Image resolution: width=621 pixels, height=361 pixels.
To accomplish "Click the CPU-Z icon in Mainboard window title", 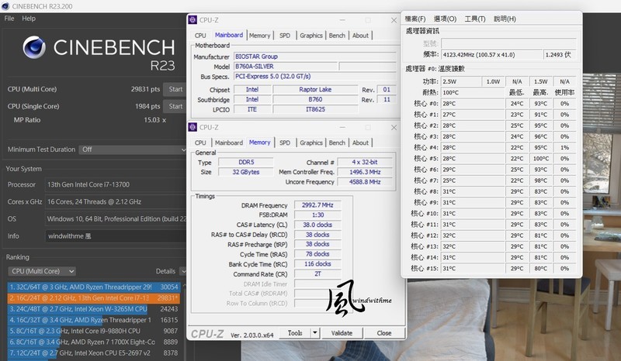I will 193,20.
